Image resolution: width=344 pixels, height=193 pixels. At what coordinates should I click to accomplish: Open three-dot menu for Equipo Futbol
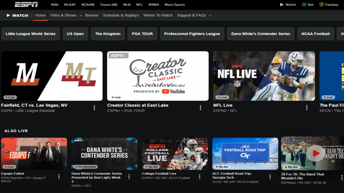[59, 177]
